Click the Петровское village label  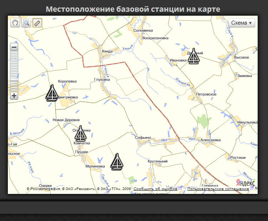(x=206, y=94)
